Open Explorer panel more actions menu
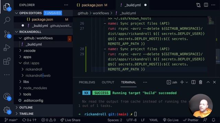The width and height of the screenshot is (220, 123). (x=66, y=5)
